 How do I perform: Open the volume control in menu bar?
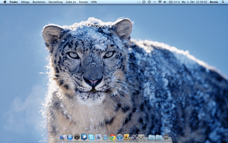tap(165, 2)
